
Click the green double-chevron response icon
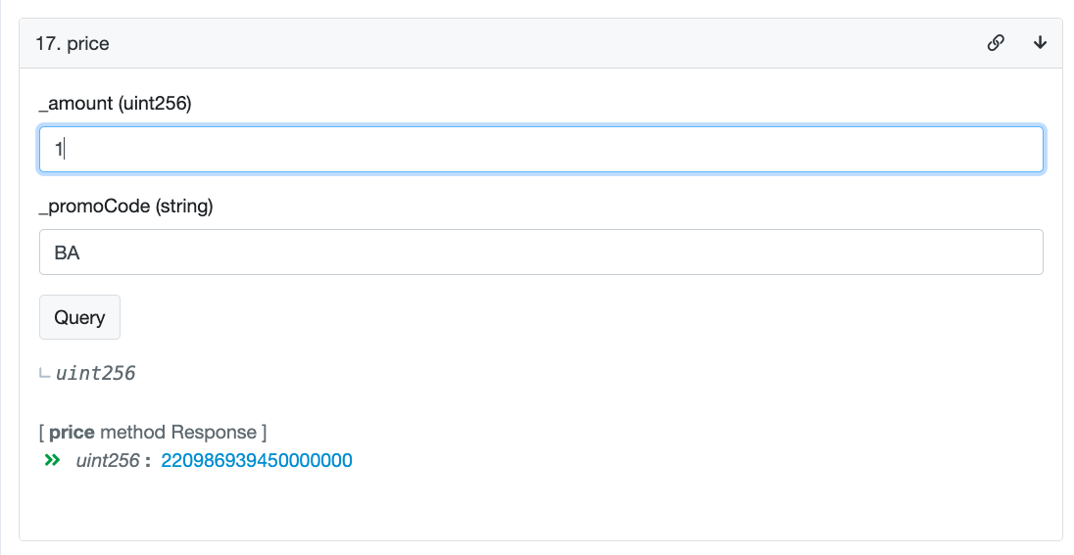pos(53,460)
